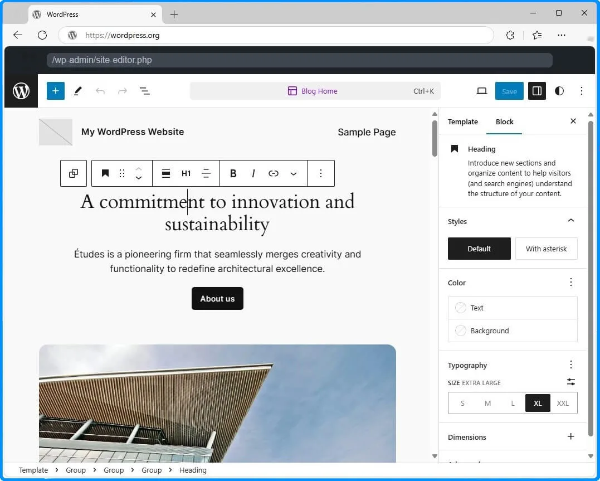Open the View device preview icon
The image size is (600, 481).
[482, 91]
